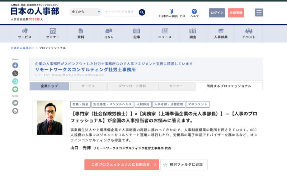Image resolution: width=287 pixels, height=176 pixels.
Task: Open the hamburger menu icon
Action: pos(259,13)
